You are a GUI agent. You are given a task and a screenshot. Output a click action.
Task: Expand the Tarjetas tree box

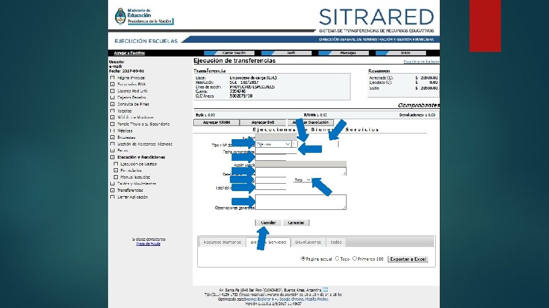[x=113, y=111]
